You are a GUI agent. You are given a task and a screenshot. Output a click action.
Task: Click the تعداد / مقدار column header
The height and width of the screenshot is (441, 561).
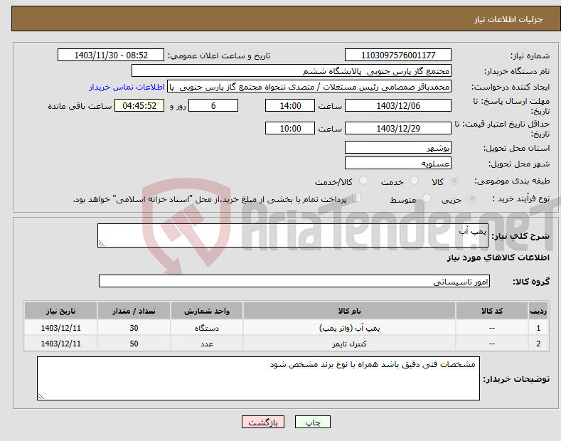point(134,311)
